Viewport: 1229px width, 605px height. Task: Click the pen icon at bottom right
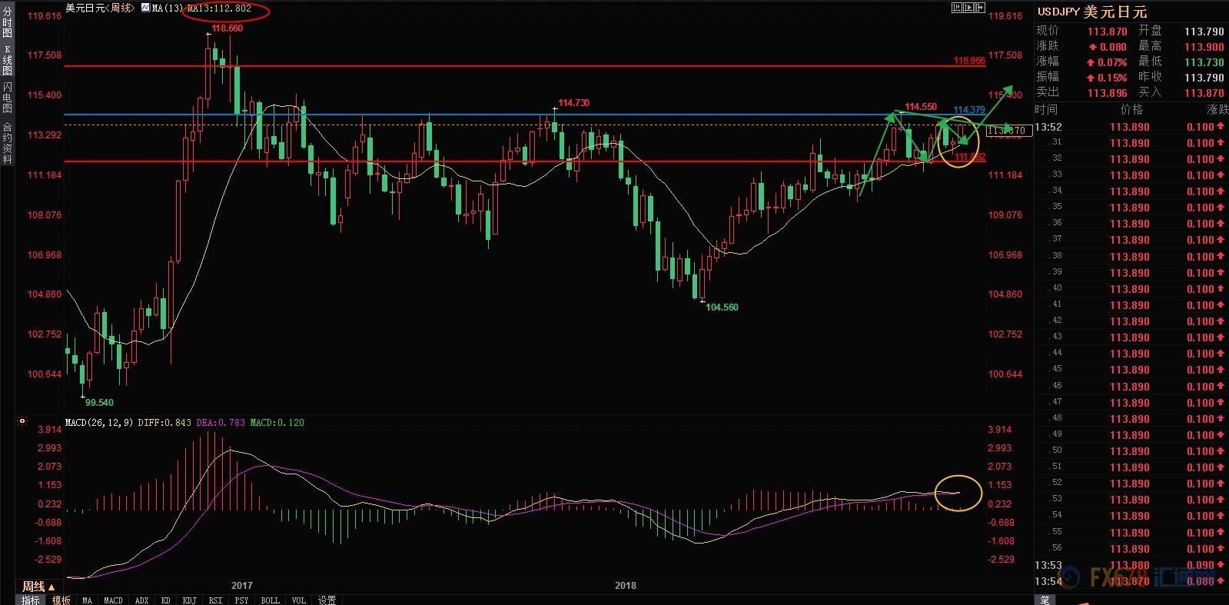[1045, 600]
